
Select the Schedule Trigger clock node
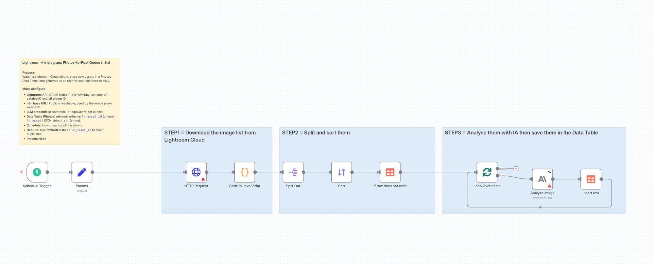(37, 172)
